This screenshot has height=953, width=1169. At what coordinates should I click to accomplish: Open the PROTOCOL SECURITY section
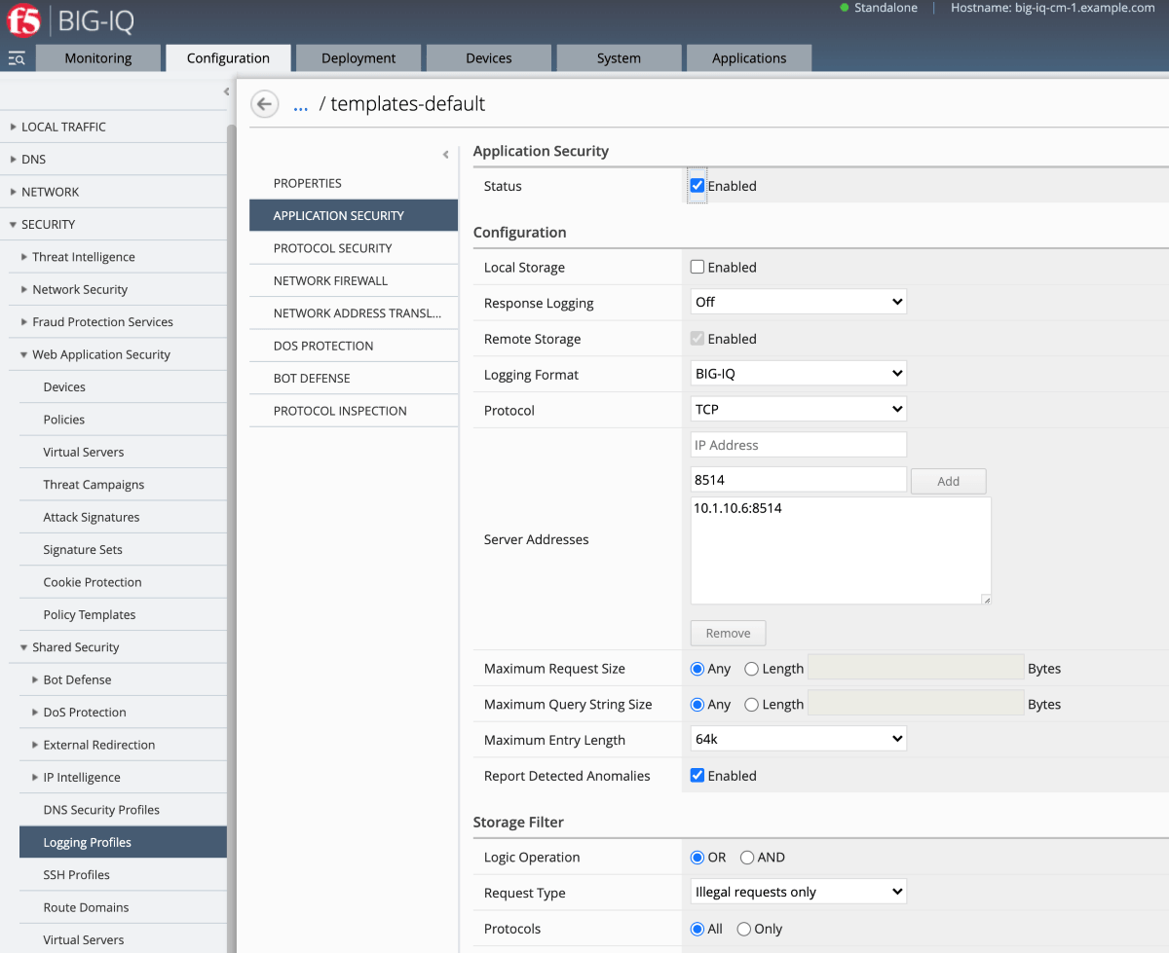(x=354, y=248)
